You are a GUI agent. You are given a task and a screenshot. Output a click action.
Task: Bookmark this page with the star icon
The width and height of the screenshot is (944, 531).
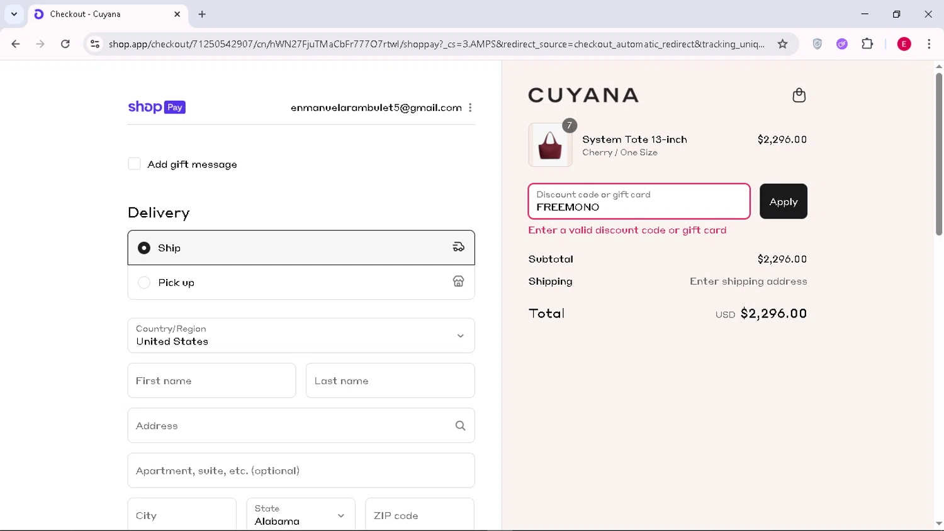(782, 44)
